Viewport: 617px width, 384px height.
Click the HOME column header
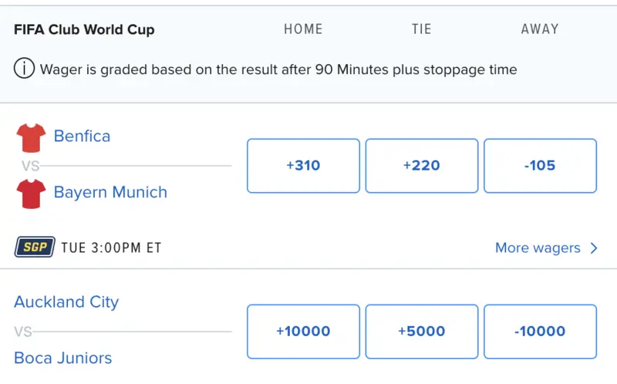point(303,29)
